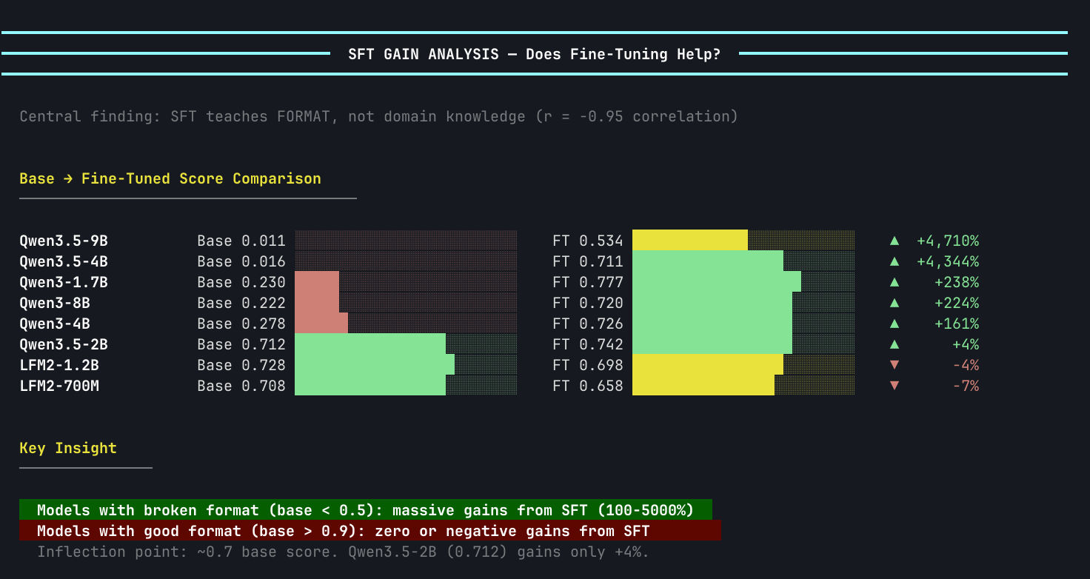Image resolution: width=1090 pixels, height=579 pixels.
Task: Select the "-4%" change for LFM2-1.2B
Action: point(966,365)
